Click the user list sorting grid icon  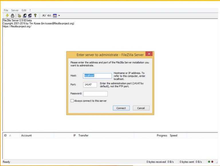pos(55,16)
